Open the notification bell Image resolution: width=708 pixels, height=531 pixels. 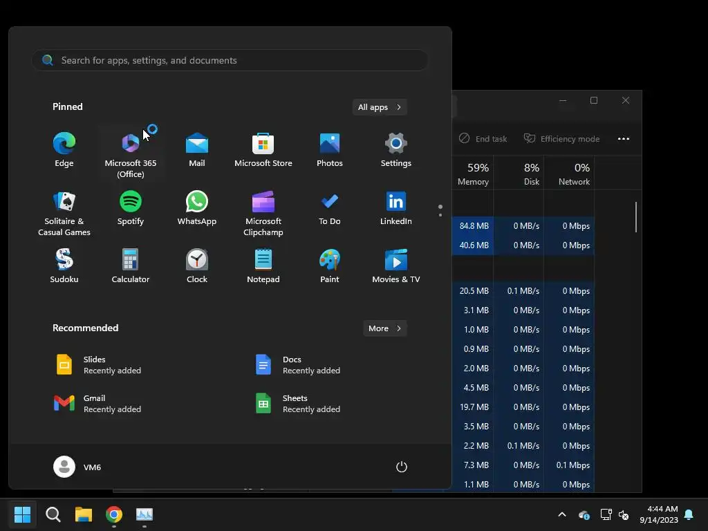[689, 514]
